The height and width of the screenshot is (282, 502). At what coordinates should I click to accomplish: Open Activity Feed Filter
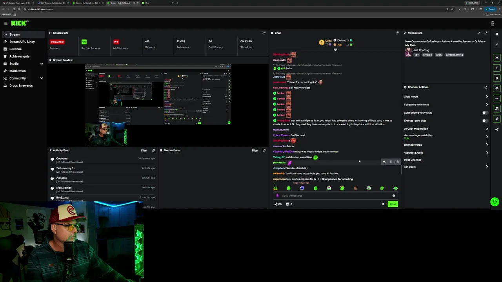pos(144,150)
